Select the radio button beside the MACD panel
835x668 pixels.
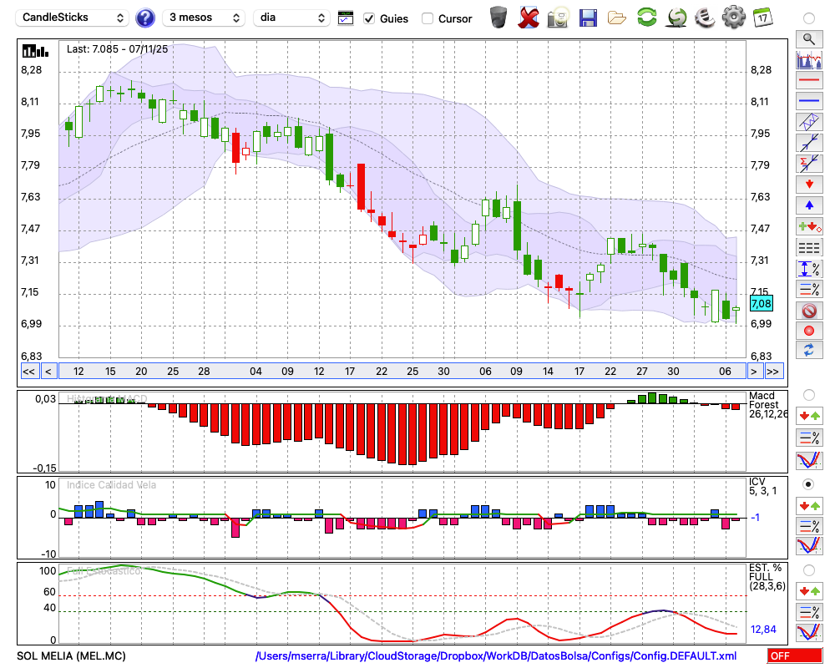point(808,394)
